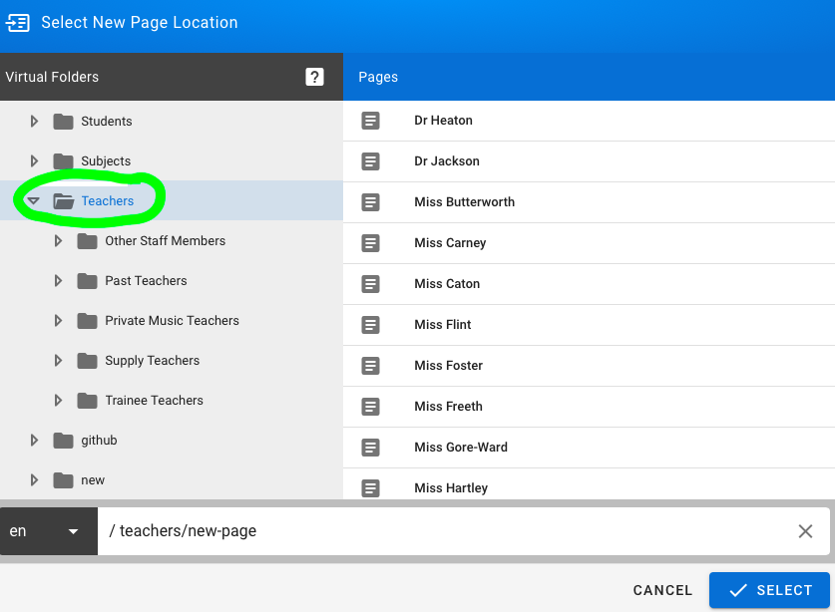The width and height of the screenshot is (835, 612).
Task: Open the en language dropdown
Action: (x=49, y=531)
